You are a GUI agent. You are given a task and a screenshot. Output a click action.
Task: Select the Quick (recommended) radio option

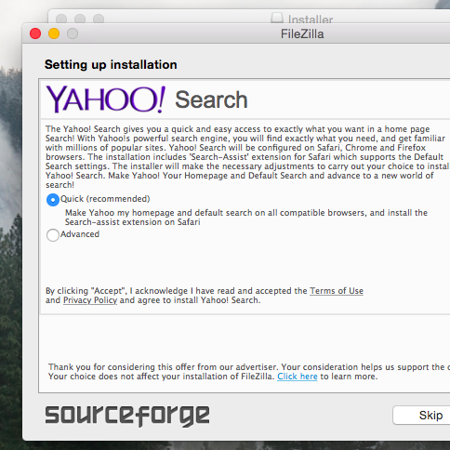point(53,200)
